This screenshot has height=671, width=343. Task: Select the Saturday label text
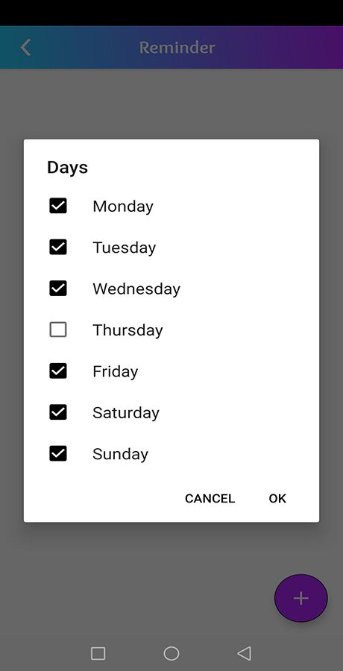point(126,413)
